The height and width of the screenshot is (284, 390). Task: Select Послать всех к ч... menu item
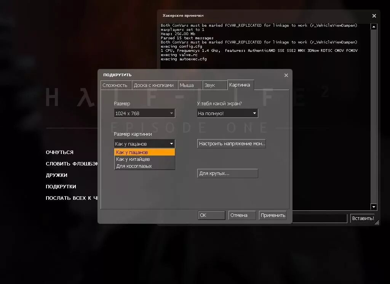coord(72,198)
